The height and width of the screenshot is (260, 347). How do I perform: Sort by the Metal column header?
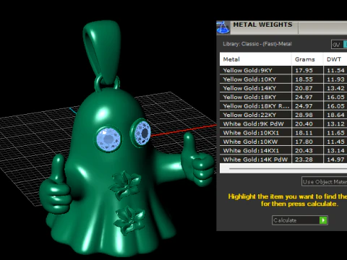point(255,59)
